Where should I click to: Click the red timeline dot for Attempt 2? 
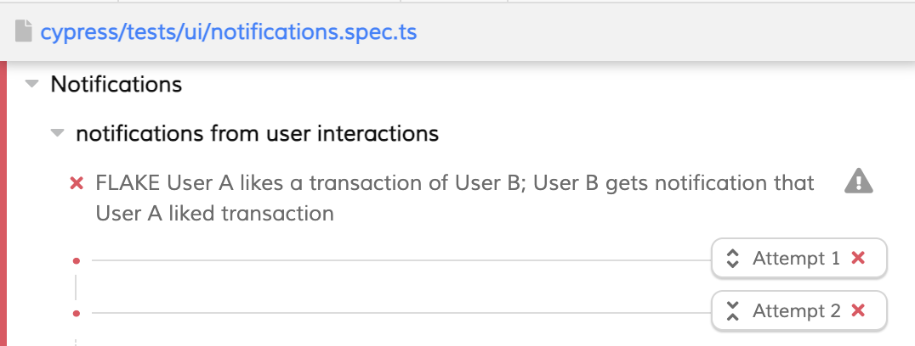click(x=76, y=314)
